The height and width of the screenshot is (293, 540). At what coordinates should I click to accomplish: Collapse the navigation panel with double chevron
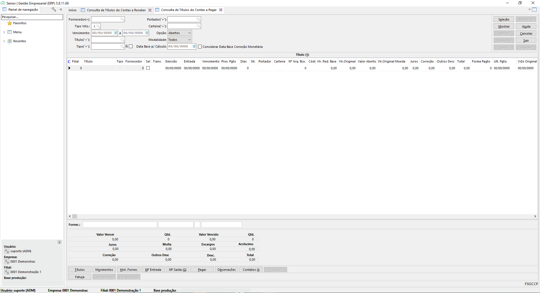[61, 10]
